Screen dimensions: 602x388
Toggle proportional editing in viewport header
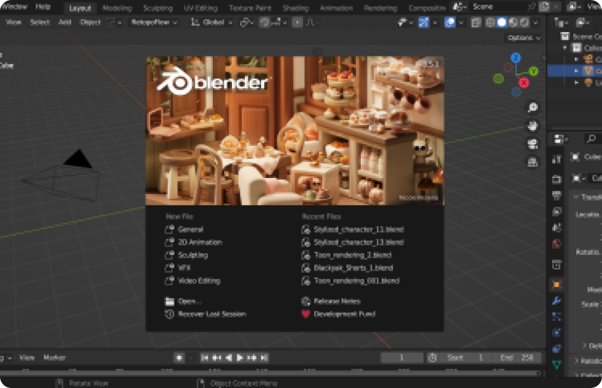[x=297, y=22]
